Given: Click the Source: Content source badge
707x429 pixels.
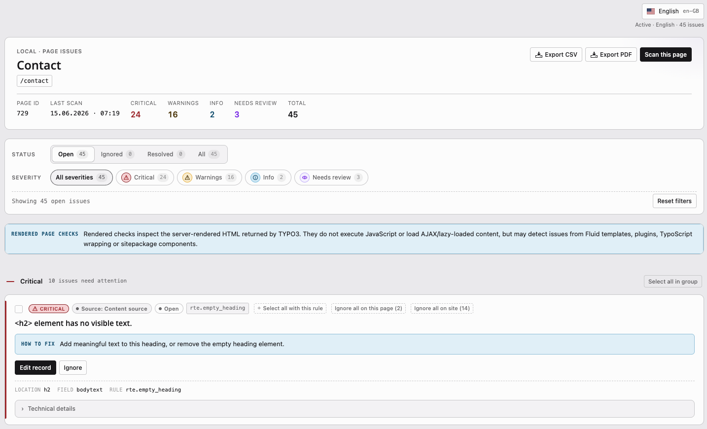Looking at the screenshot, I should pyautogui.click(x=112, y=309).
